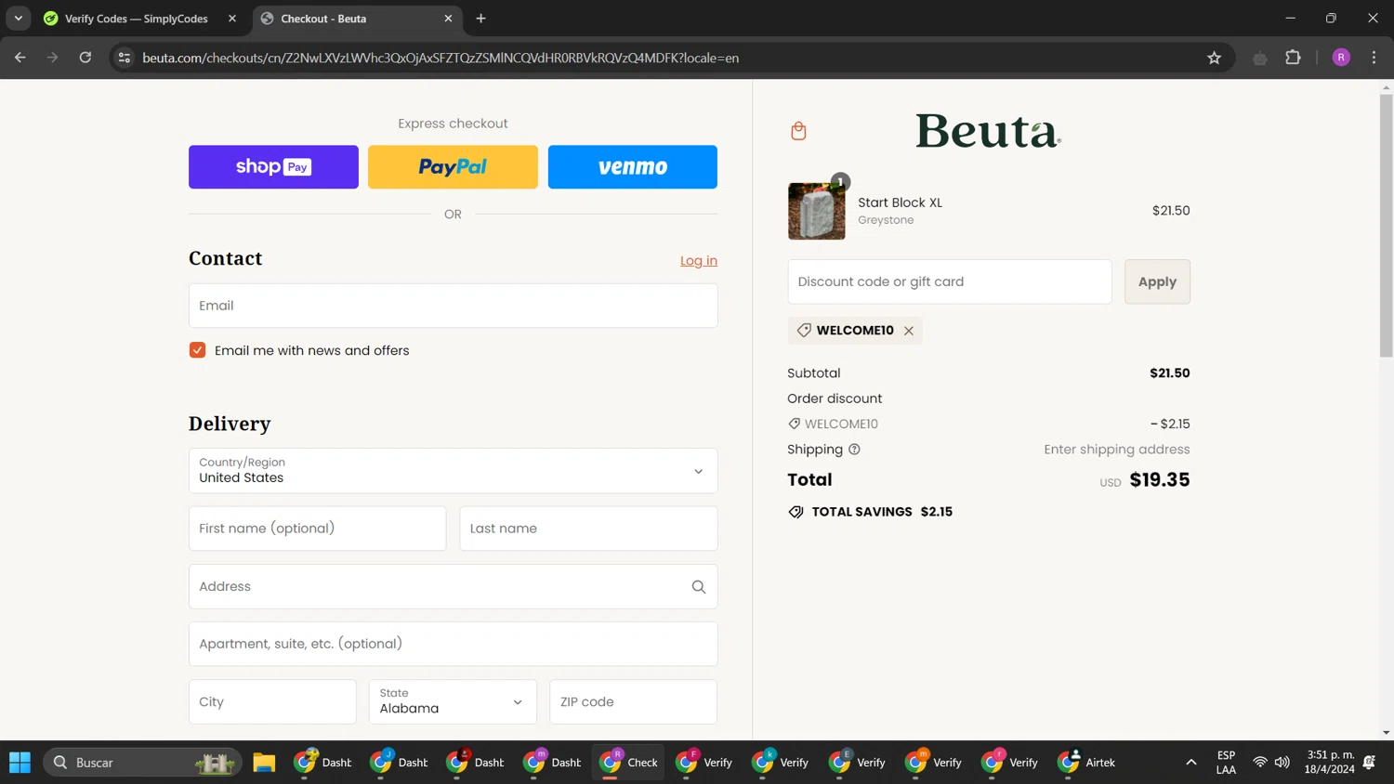Open the Chrome Extensions puzzle icon

coord(1293,58)
